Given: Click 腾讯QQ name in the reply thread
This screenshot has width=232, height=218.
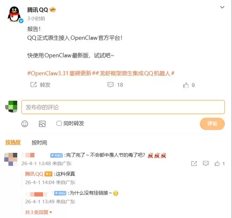Looking at the screenshot, I should click(34, 174).
